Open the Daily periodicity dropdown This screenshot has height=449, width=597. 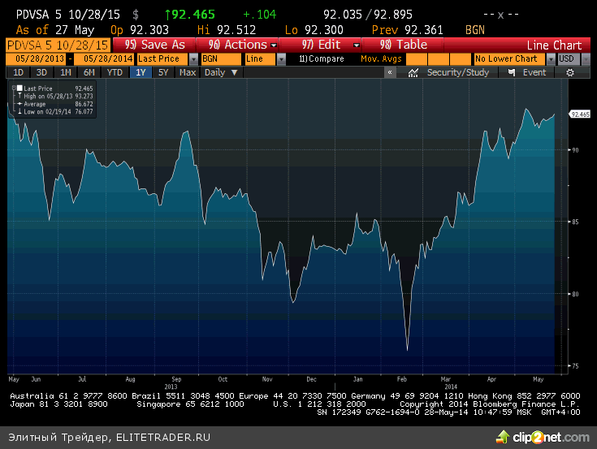tap(221, 72)
